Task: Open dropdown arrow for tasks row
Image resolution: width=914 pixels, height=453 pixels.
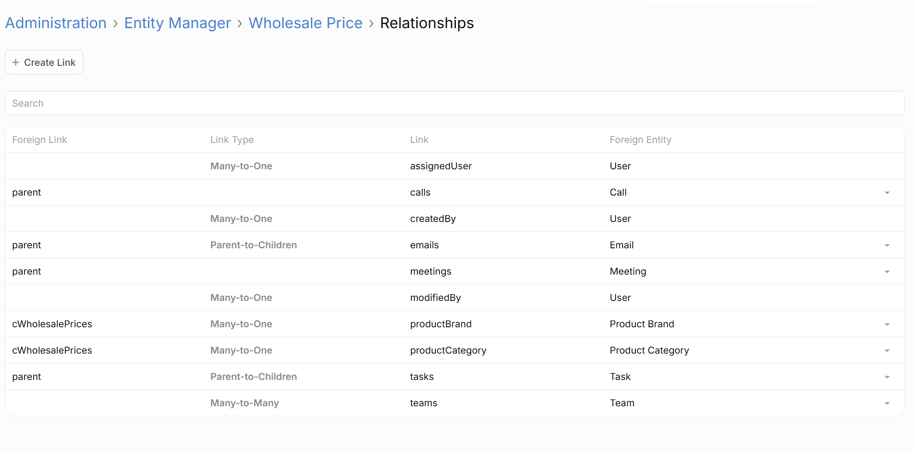Action: click(x=887, y=377)
